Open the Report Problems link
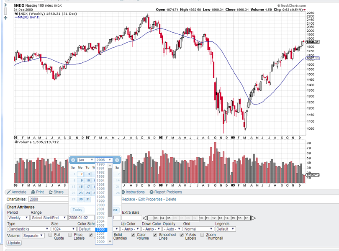The width and height of the screenshot is (339, 251). click(x=166, y=192)
